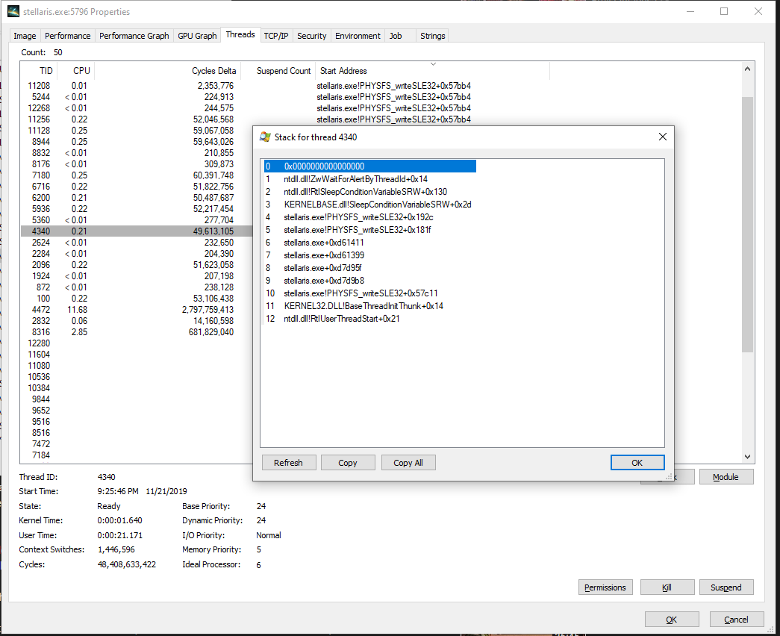Select stack frame PHYSFS_writeSLE32+0x57c11

tap(369, 293)
